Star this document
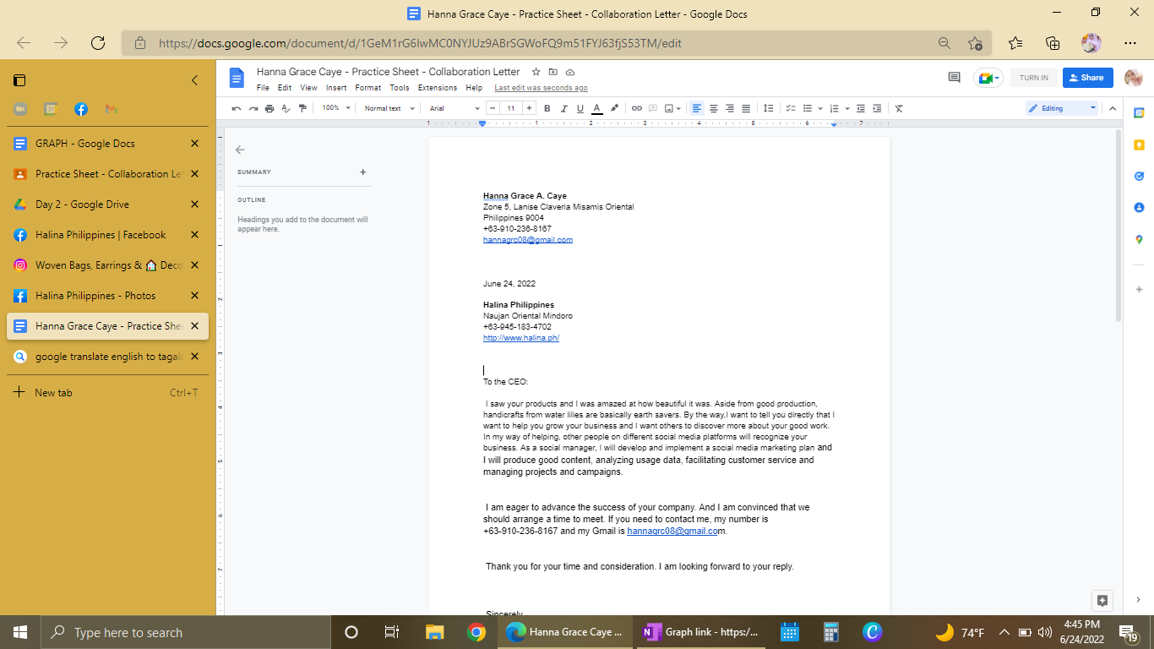The height and width of the screenshot is (649, 1154). 536,72
